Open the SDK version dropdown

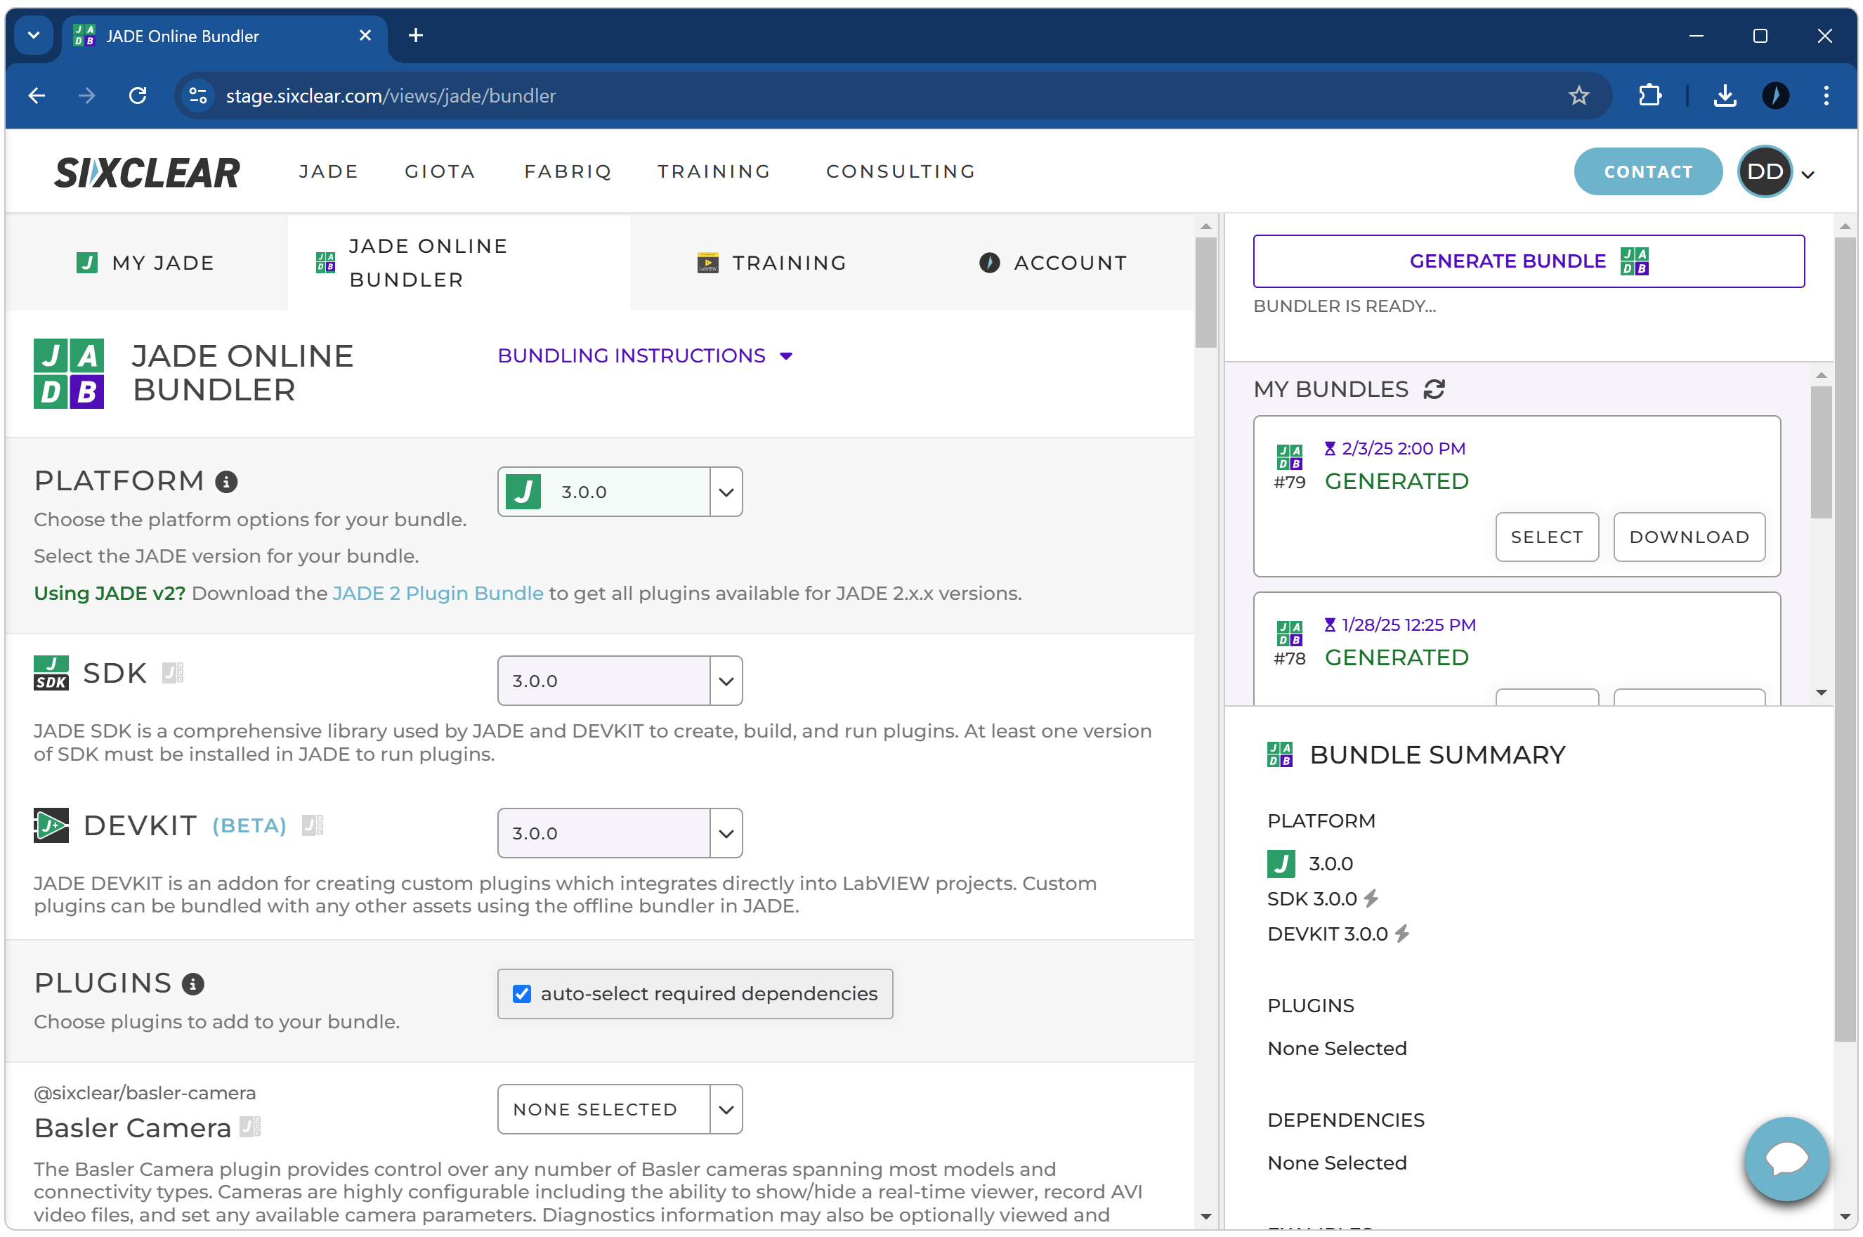[619, 681]
